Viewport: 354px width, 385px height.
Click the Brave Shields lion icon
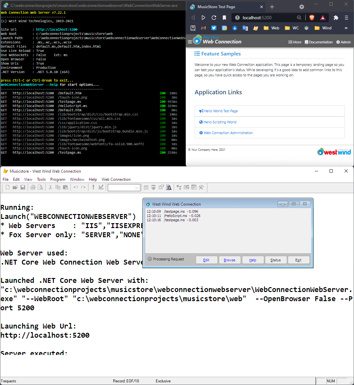tap(312, 18)
